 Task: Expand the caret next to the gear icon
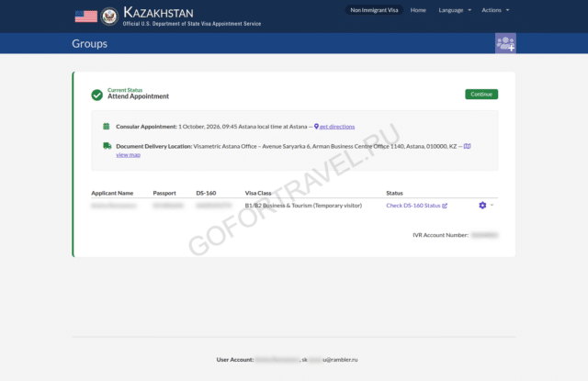[x=492, y=205]
